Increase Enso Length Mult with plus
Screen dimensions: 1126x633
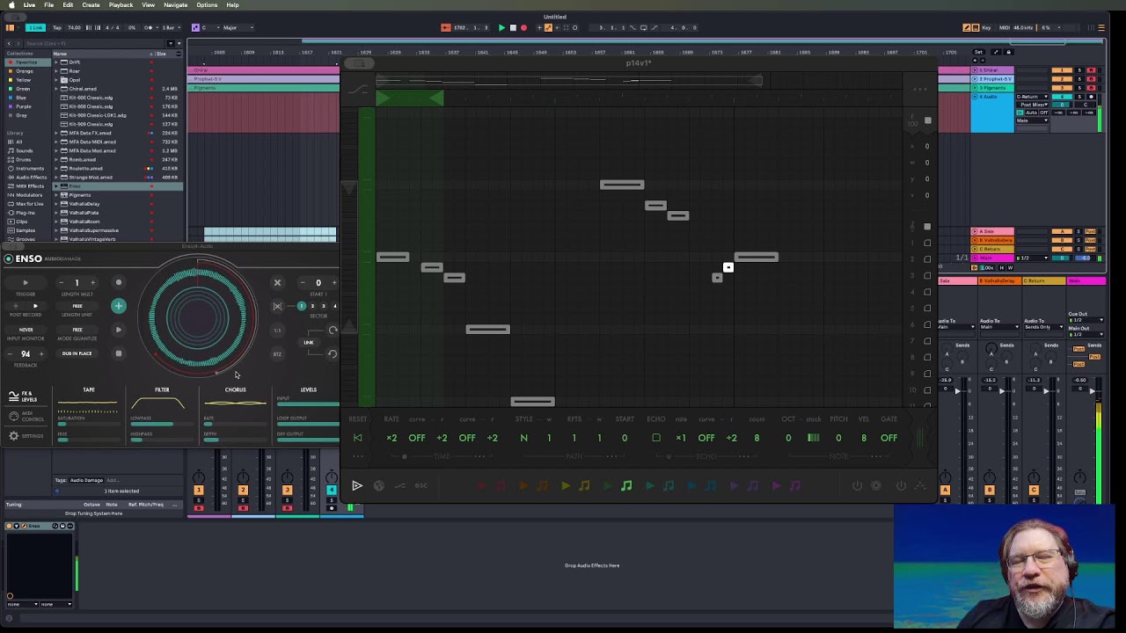(91, 282)
